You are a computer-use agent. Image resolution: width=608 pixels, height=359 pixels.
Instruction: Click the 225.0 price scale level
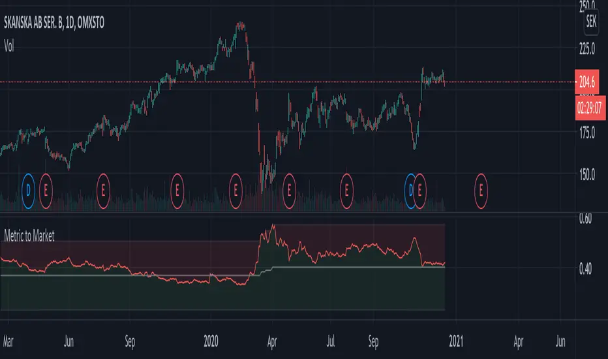tap(586, 49)
